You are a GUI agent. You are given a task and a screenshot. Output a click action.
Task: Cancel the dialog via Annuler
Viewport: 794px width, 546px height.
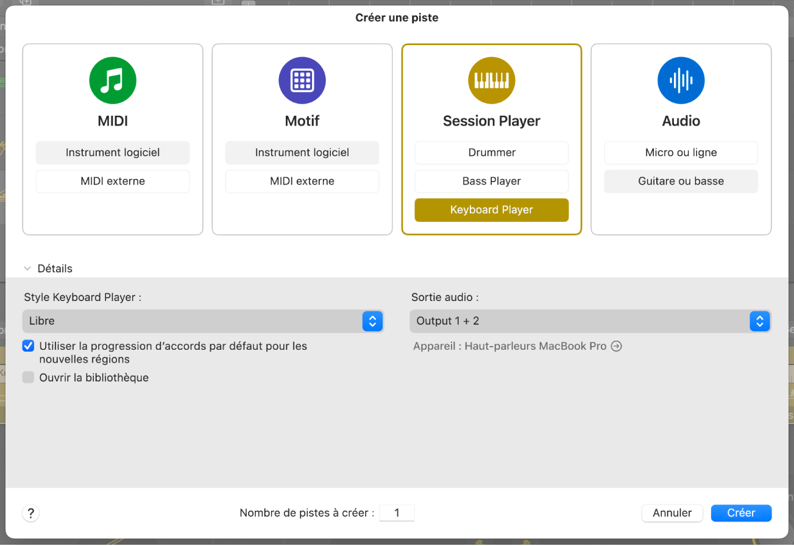[x=672, y=512]
